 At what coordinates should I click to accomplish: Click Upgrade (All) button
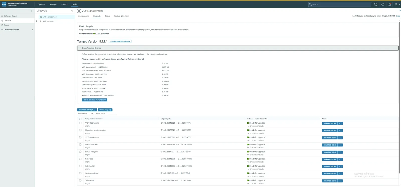[x=105, y=110]
